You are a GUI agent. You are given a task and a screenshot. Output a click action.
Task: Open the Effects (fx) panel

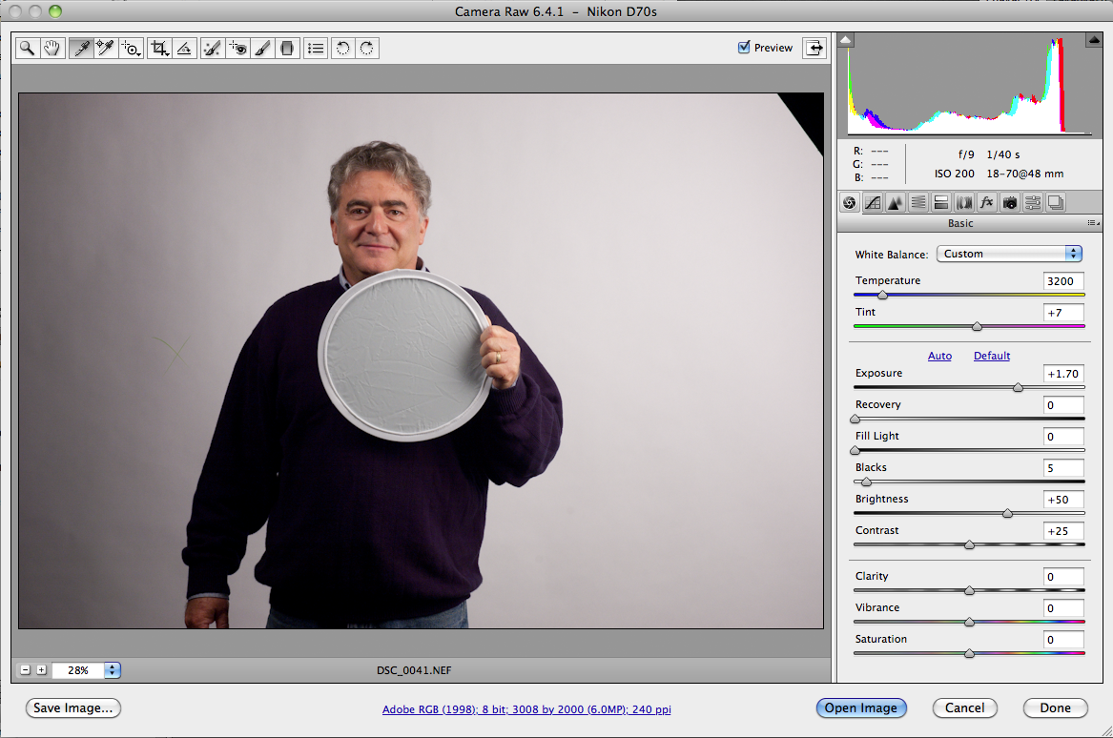tap(986, 202)
